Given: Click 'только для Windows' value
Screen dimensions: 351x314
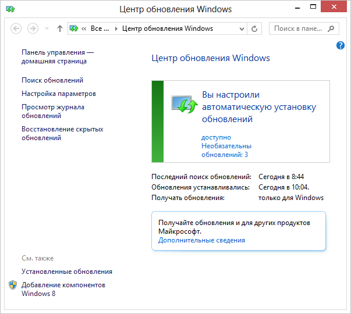Looking at the screenshot, I should (291, 198).
